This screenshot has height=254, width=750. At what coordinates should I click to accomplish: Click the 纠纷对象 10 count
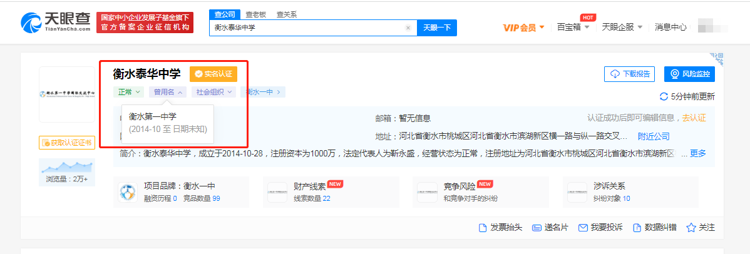tap(612, 198)
